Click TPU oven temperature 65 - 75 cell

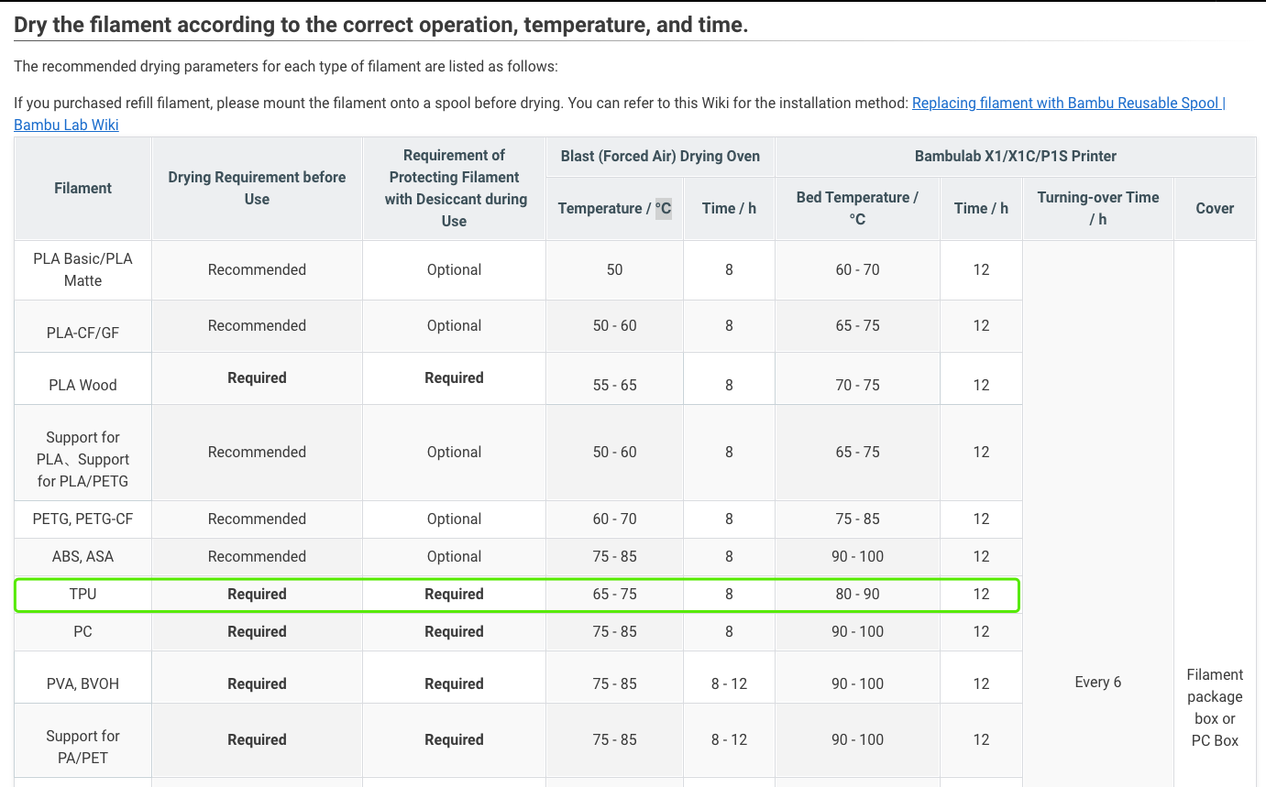tap(614, 594)
